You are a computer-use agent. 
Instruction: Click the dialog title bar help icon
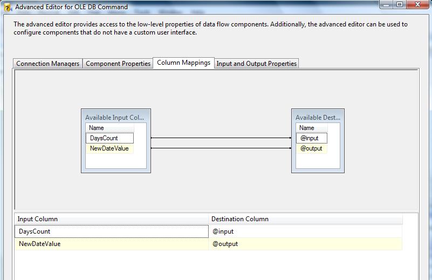tap(8, 6)
